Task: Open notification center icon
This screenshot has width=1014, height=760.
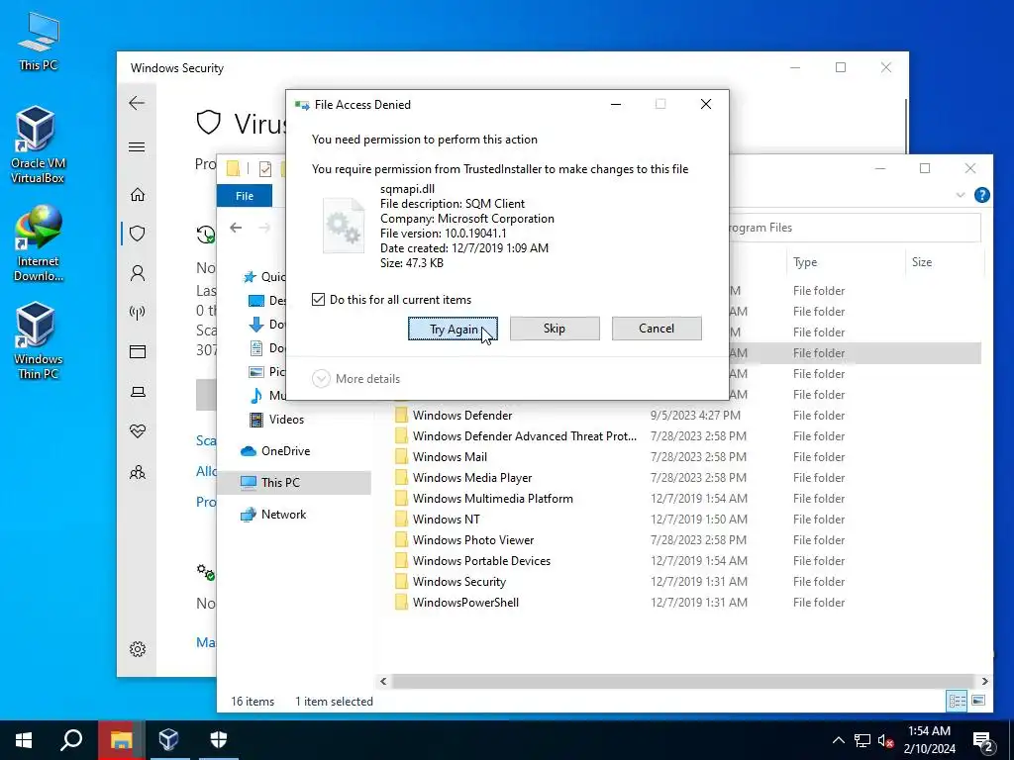Action: 983,741
